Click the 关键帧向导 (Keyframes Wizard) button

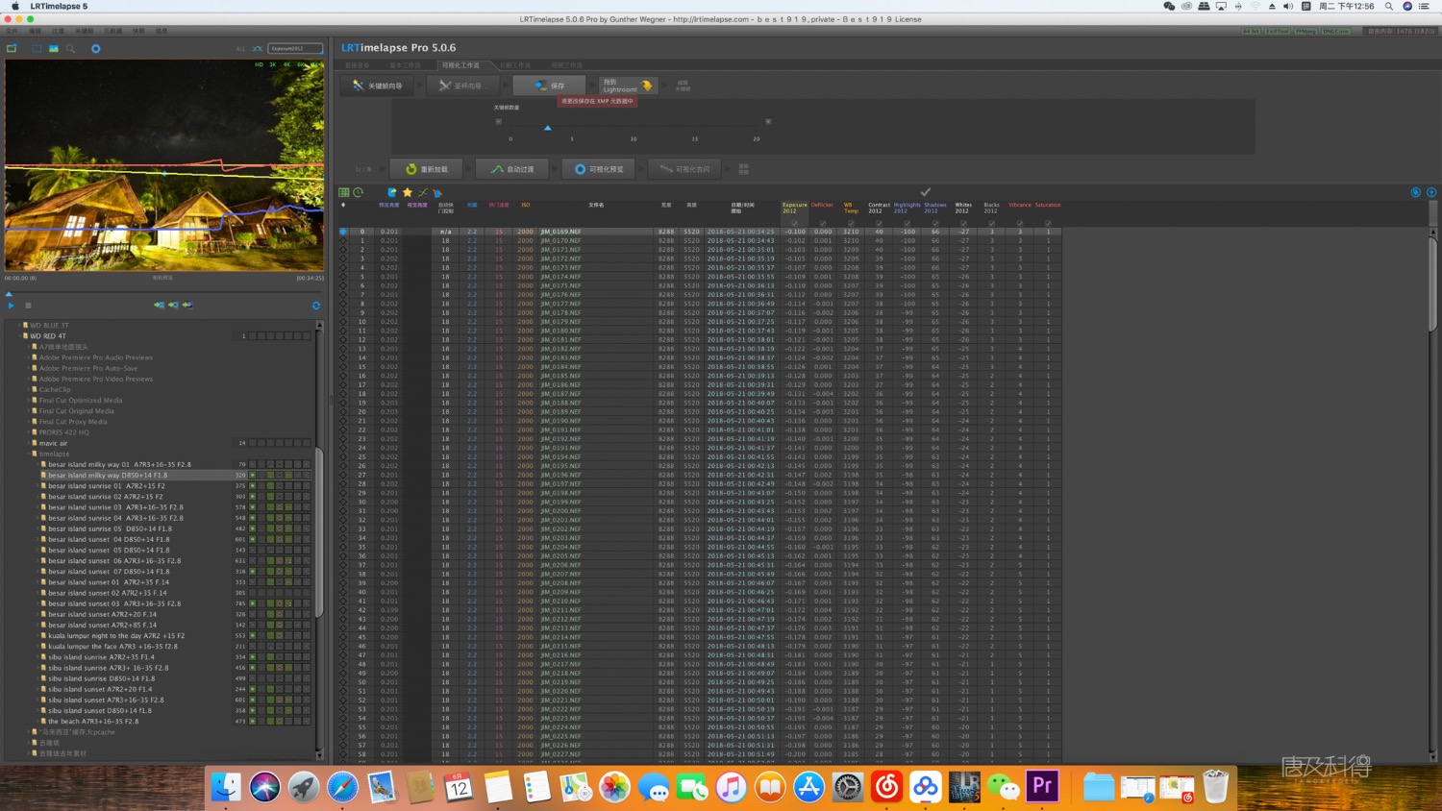(377, 86)
